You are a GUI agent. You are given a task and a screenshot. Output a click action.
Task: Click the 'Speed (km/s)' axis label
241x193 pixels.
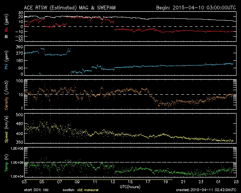[x=6, y=129]
